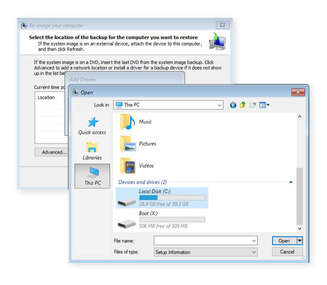
Task: Click the Open button
Action: pos(284,241)
